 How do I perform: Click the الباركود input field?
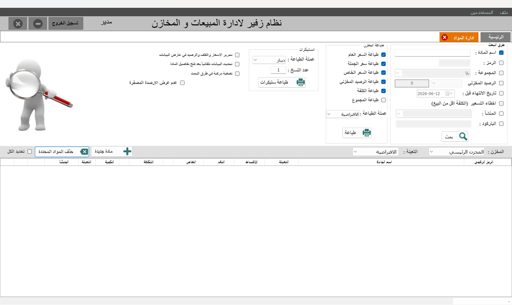click(x=433, y=124)
